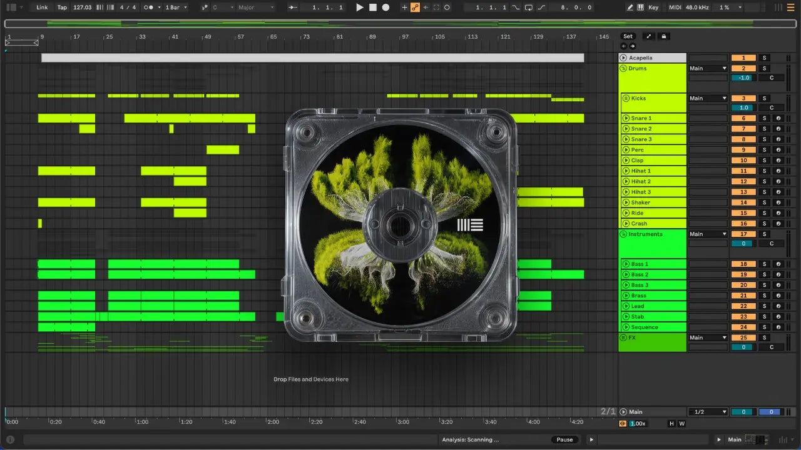Screen dimensions: 801x450
Task: Click the orange Automation Arm icon
Action: [x=414, y=7]
